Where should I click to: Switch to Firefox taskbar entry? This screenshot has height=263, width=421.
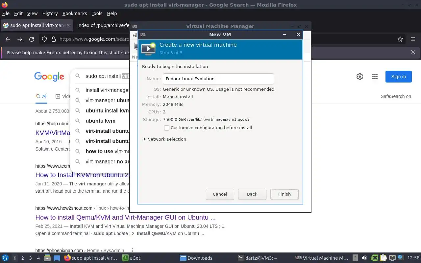pos(91,258)
